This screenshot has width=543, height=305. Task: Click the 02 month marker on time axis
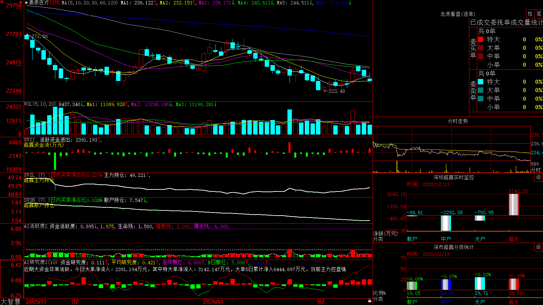coord(321,302)
